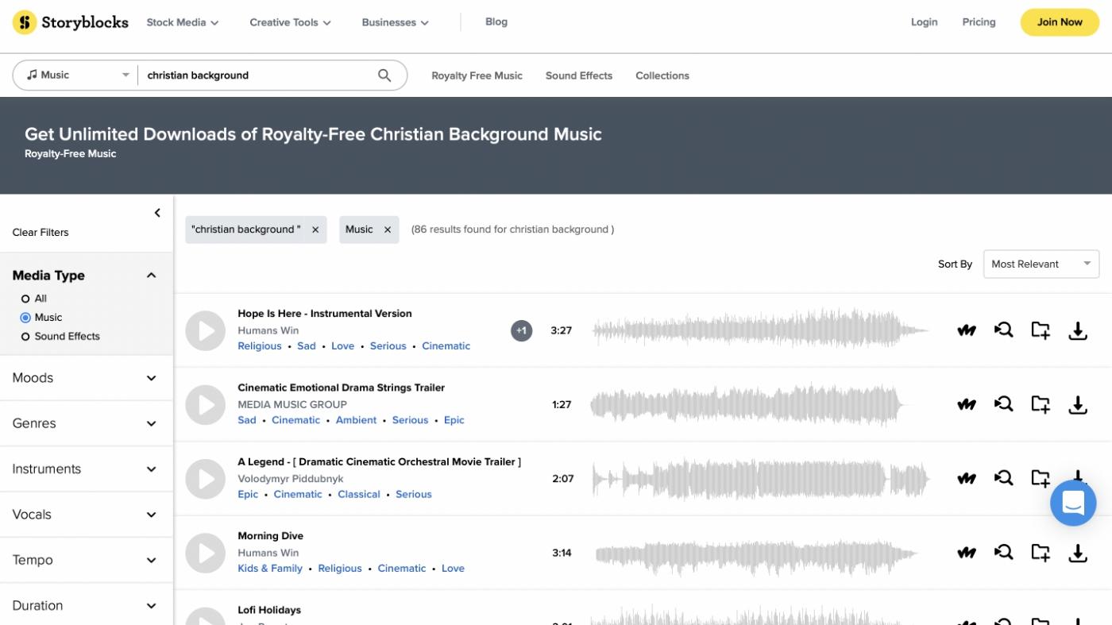Viewport: 1112px width, 625px height.
Task: Collapse the Media Type section
Action: pos(152,276)
